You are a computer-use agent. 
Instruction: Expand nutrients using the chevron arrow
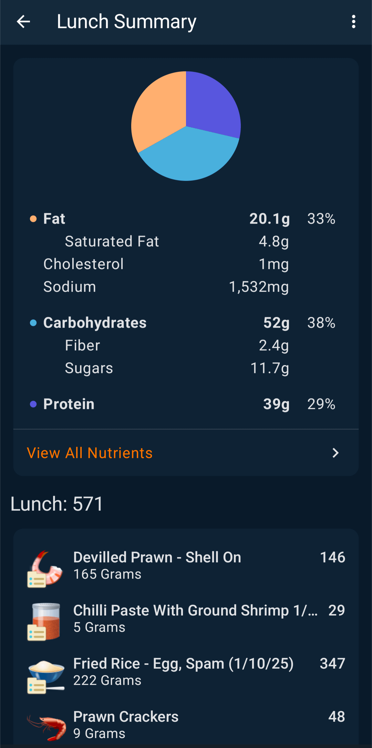[335, 453]
